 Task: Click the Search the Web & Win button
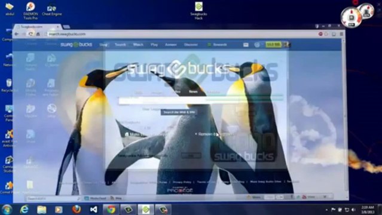[x=179, y=112]
